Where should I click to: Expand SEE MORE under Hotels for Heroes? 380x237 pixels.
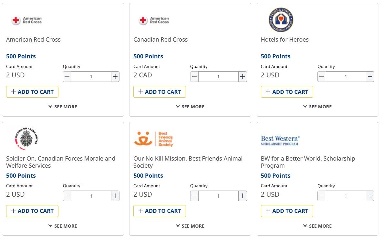[317, 106]
